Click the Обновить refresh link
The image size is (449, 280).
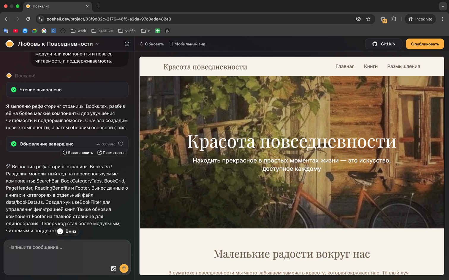point(151,44)
